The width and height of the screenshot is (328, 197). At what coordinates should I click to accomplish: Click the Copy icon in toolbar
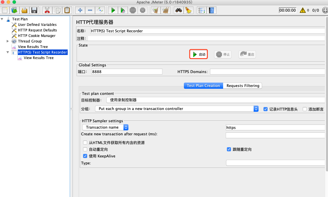tap(57, 10)
